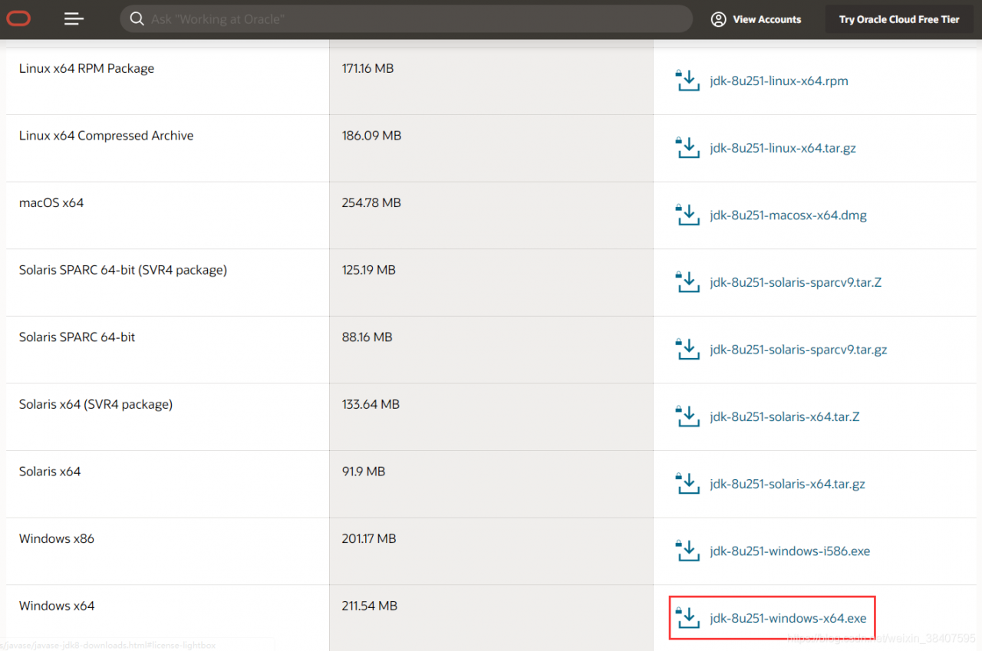Image resolution: width=982 pixels, height=651 pixels.
Task: Click the search magnifier icon
Action: click(137, 18)
